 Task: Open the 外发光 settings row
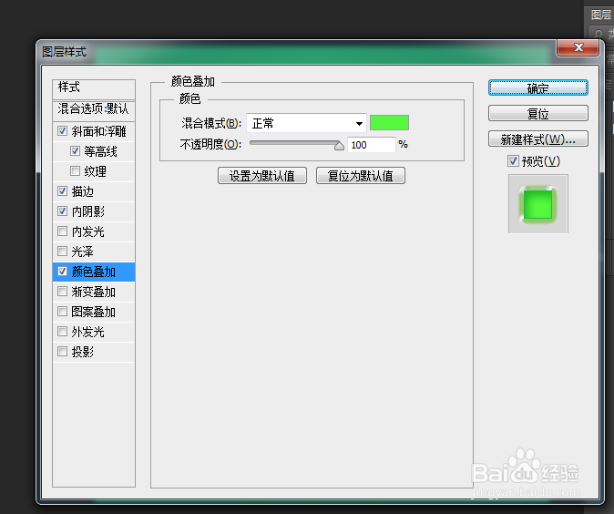[94, 332]
